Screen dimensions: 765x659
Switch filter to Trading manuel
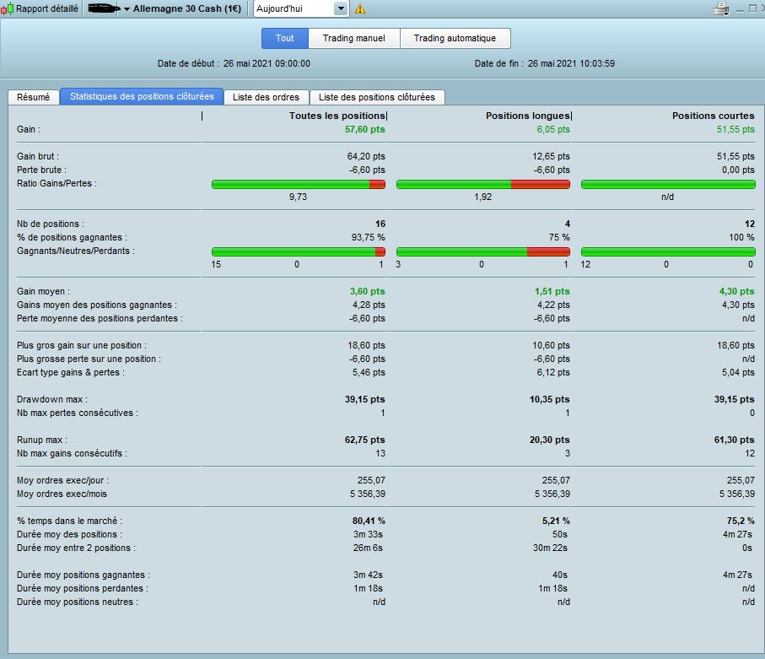pyautogui.click(x=353, y=38)
